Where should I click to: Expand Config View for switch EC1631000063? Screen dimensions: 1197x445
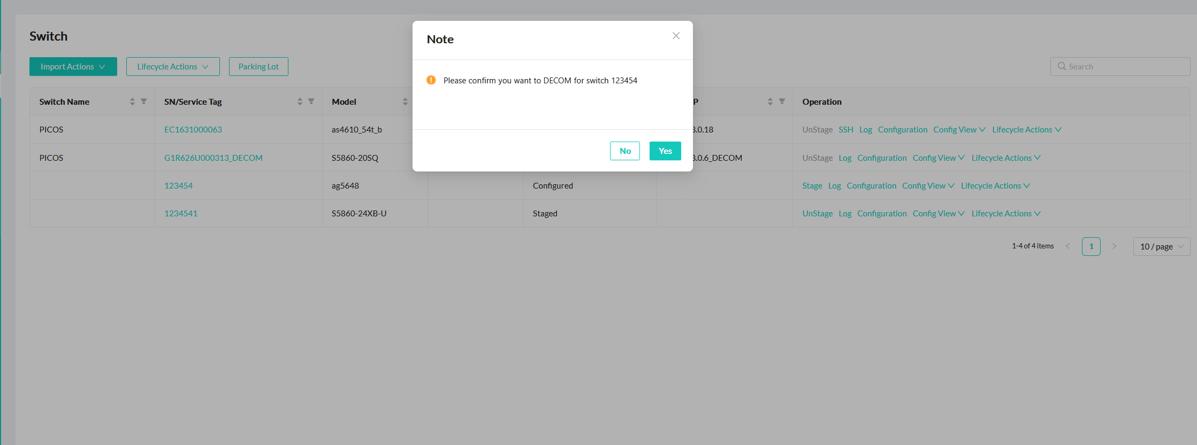959,130
